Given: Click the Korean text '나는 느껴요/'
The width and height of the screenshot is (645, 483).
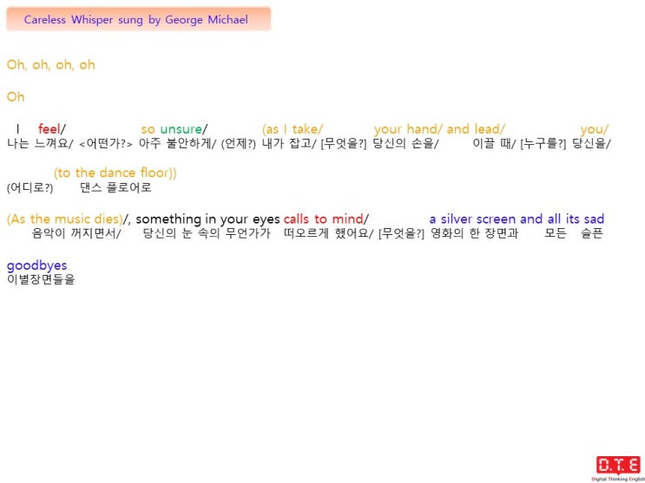Looking at the screenshot, I should (40, 144).
